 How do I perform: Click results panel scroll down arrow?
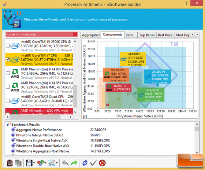[197, 152]
